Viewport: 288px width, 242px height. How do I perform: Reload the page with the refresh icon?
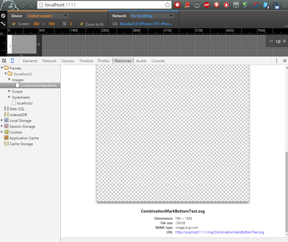click(x=22, y=5)
